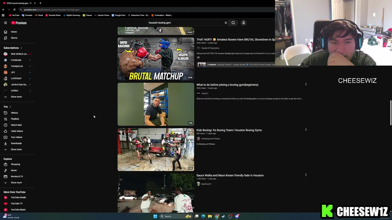
Task: Open more options for Sauce Walka video
Action: [306, 175]
